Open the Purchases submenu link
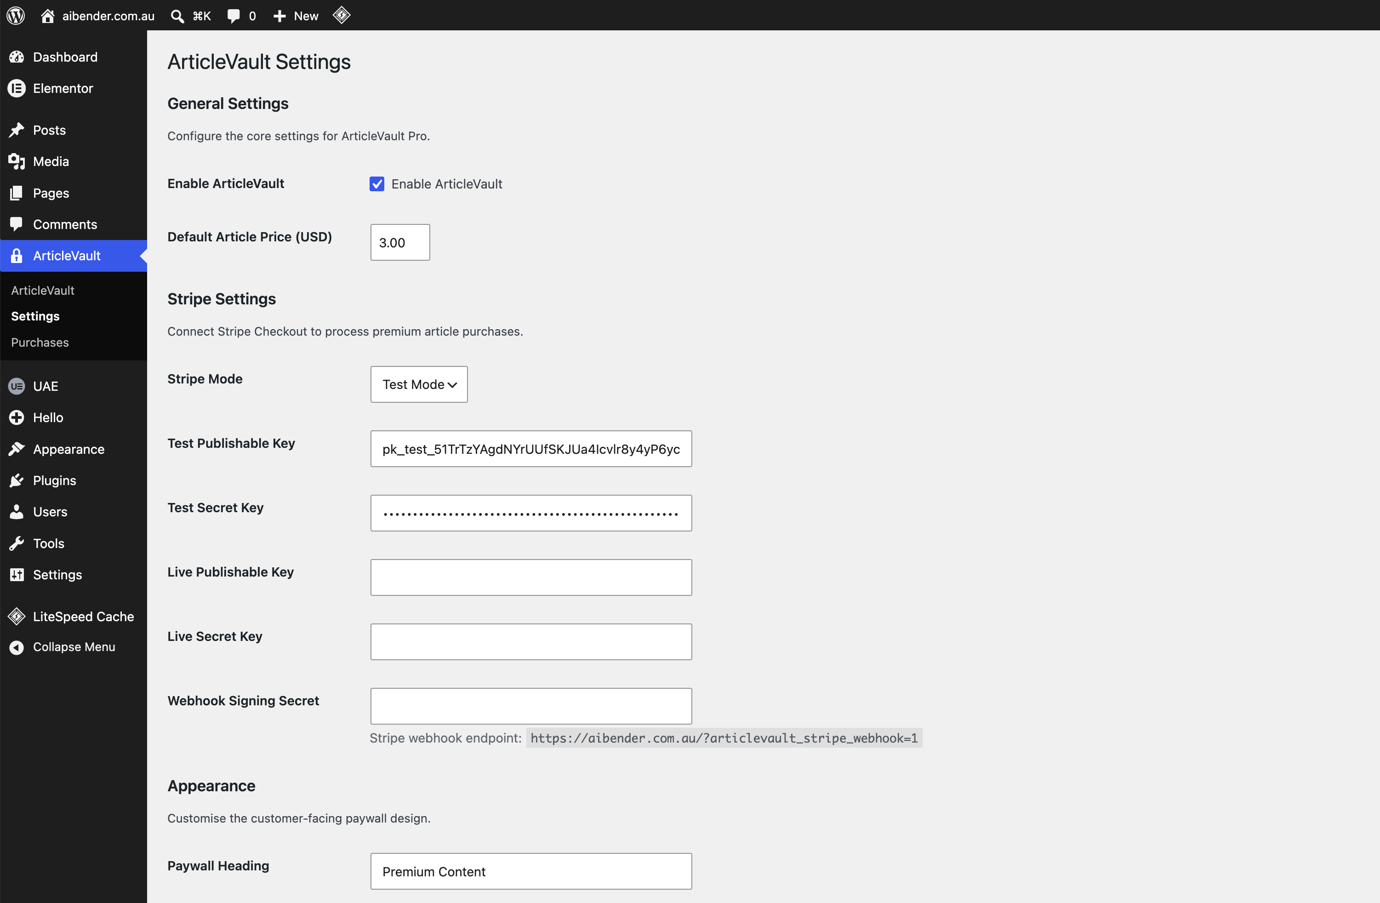The width and height of the screenshot is (1380, 903). [40, 342]
